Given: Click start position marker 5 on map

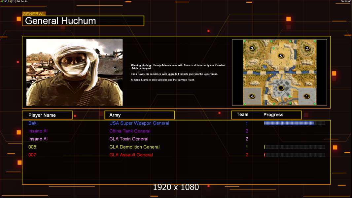Looking at the screenshot, I should (x=281, y=56).
